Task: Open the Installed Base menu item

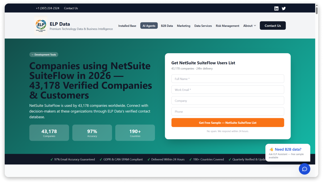Action: point(127,26)
